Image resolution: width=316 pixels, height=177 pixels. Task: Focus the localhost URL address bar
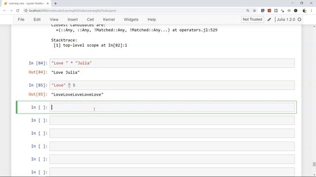click(x=73, y=11)
